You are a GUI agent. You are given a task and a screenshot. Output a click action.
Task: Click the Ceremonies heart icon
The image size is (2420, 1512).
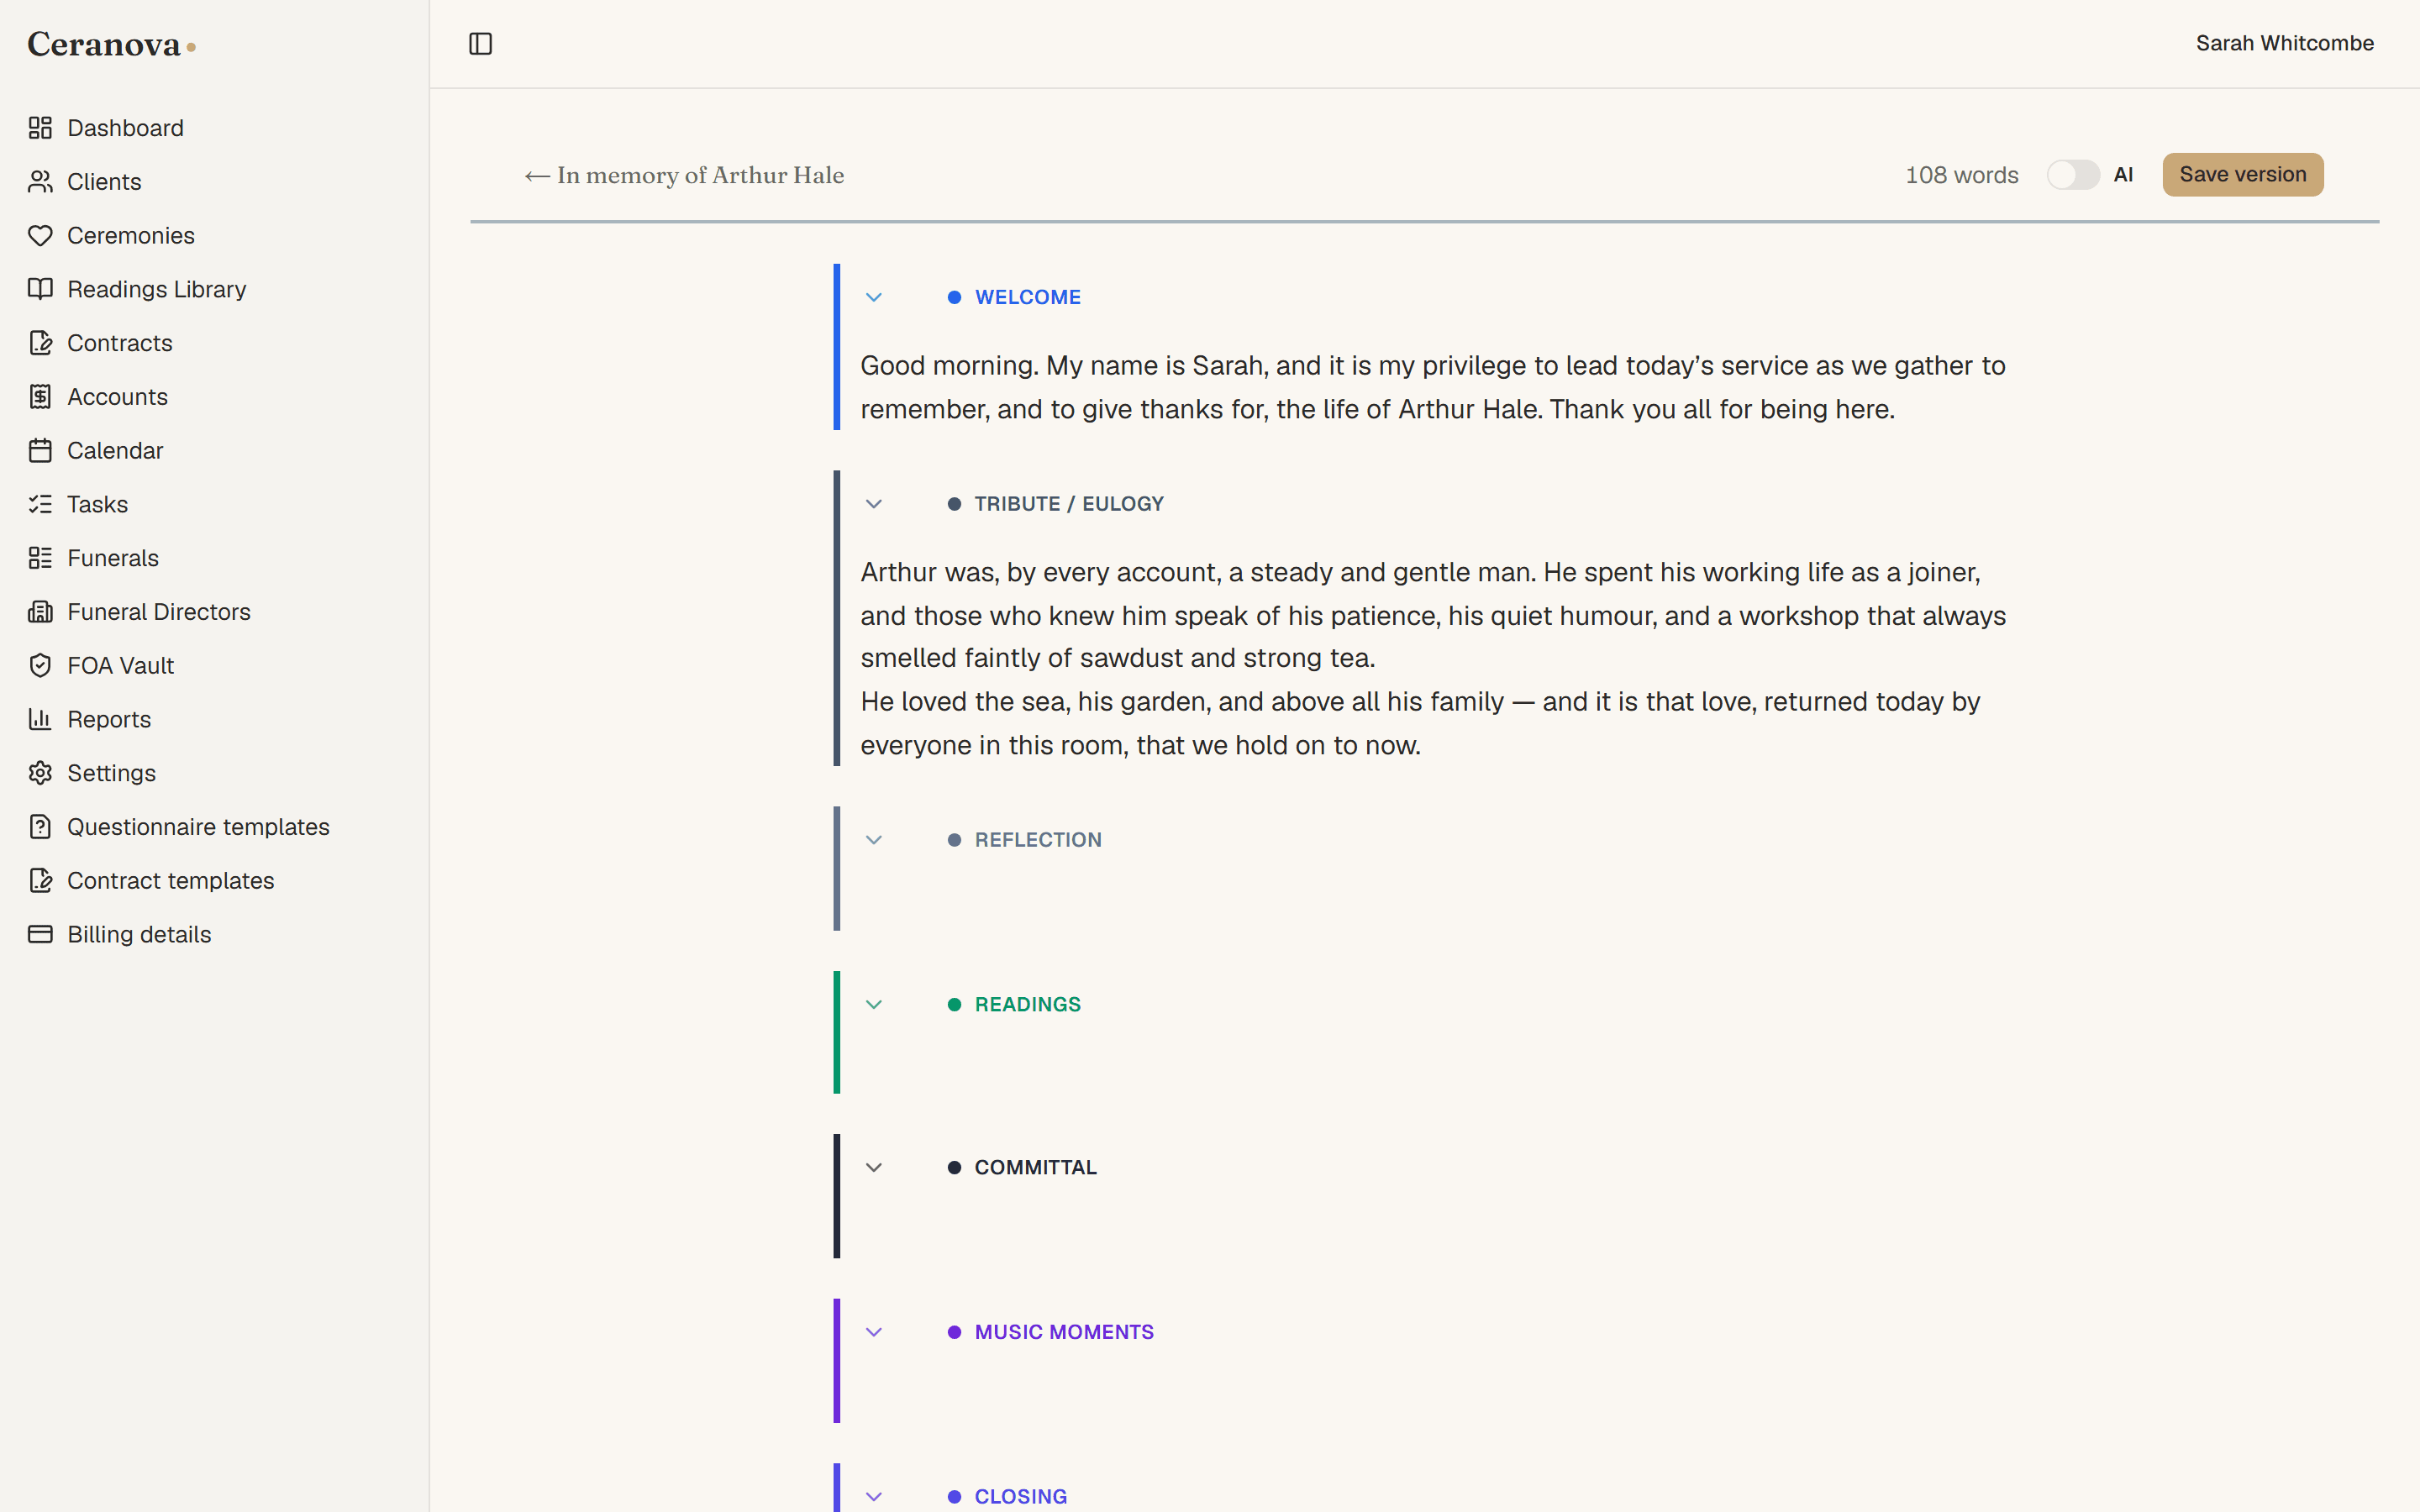(40, 236)
